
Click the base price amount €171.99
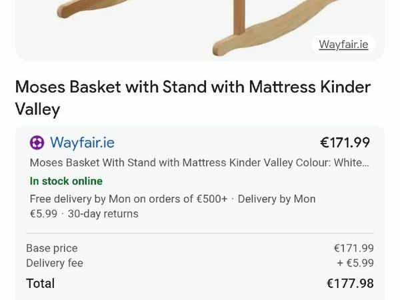click(x=353, y=248)
